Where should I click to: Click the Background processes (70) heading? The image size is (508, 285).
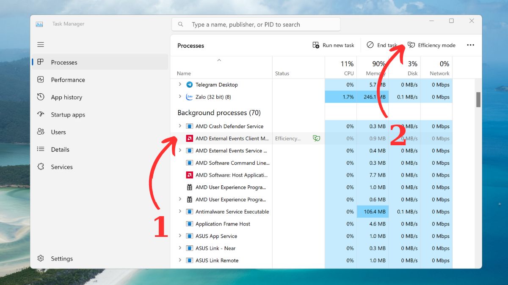(x=219, y=113)
